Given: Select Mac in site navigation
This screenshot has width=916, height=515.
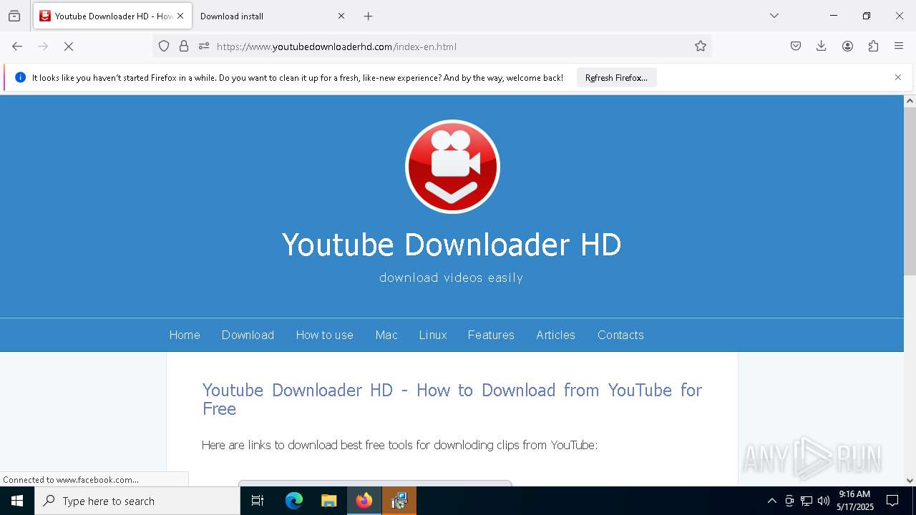Looking at the screenshot, I should [x=386, y=335].
